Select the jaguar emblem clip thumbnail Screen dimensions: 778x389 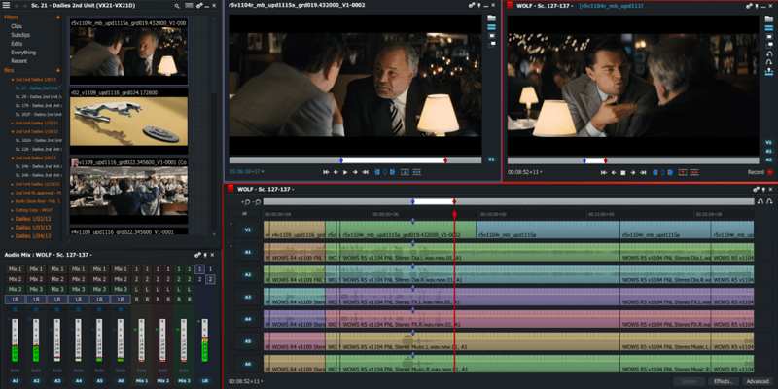coord(128,121)
